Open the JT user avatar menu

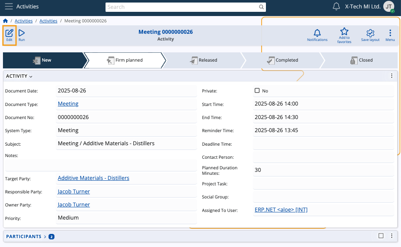click(x=389, y=7)
